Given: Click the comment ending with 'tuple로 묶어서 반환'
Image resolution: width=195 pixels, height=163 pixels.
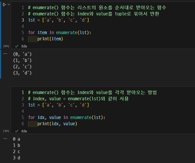Looking at the screenshot, I should [94, 14].
